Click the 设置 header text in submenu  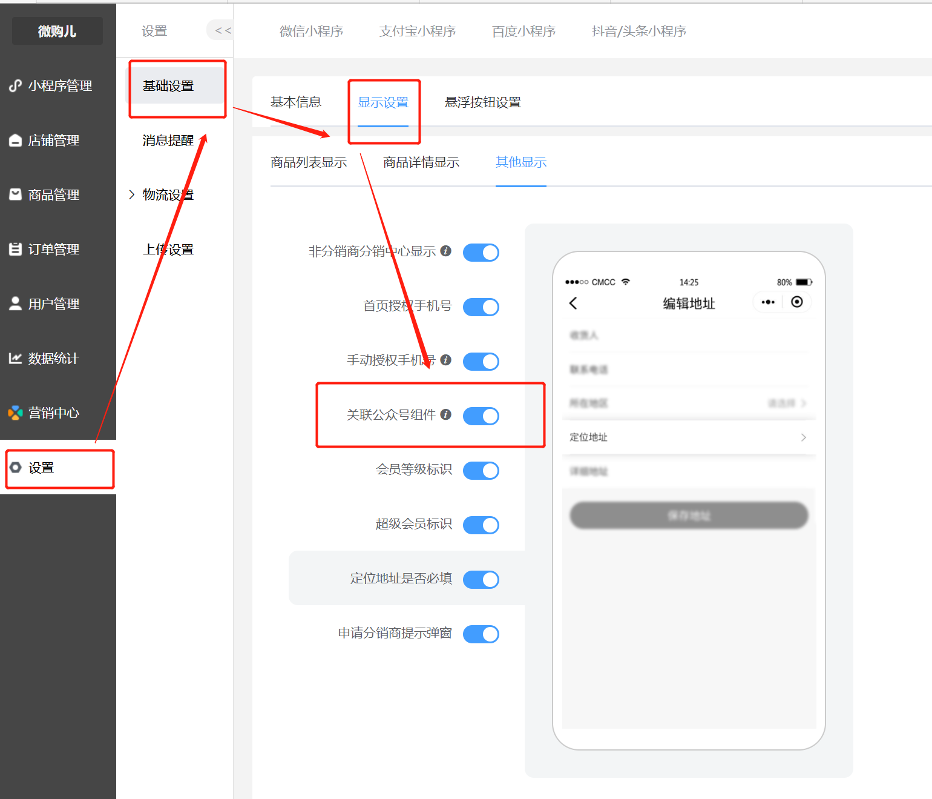(x=154, y=31)
